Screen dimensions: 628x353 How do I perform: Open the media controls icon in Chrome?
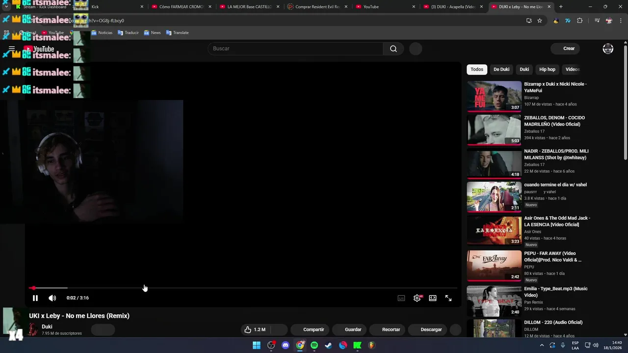[597, 21]
